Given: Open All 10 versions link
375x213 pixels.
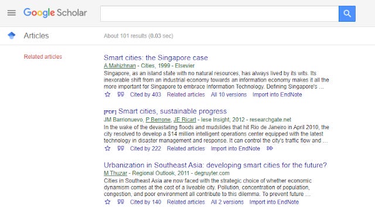Looking at the screenshot, I should coord(229,94).
